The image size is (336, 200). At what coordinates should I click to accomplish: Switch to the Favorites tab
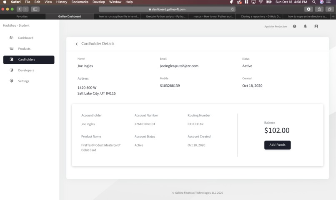coord(22,17)
